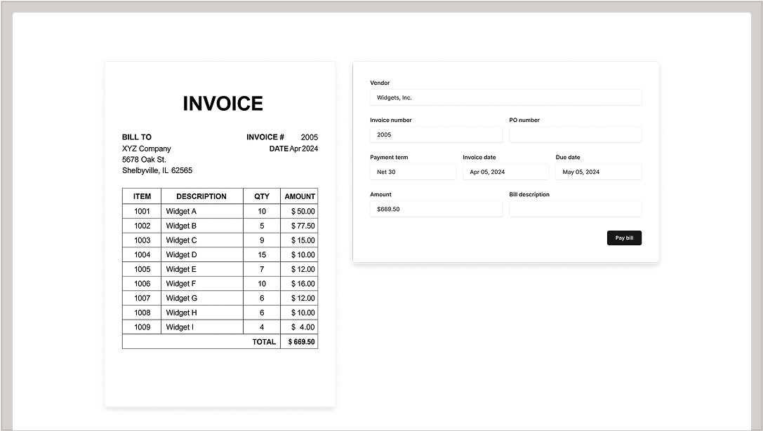
Task: Click the QTY column header
Action: [261, 196]
